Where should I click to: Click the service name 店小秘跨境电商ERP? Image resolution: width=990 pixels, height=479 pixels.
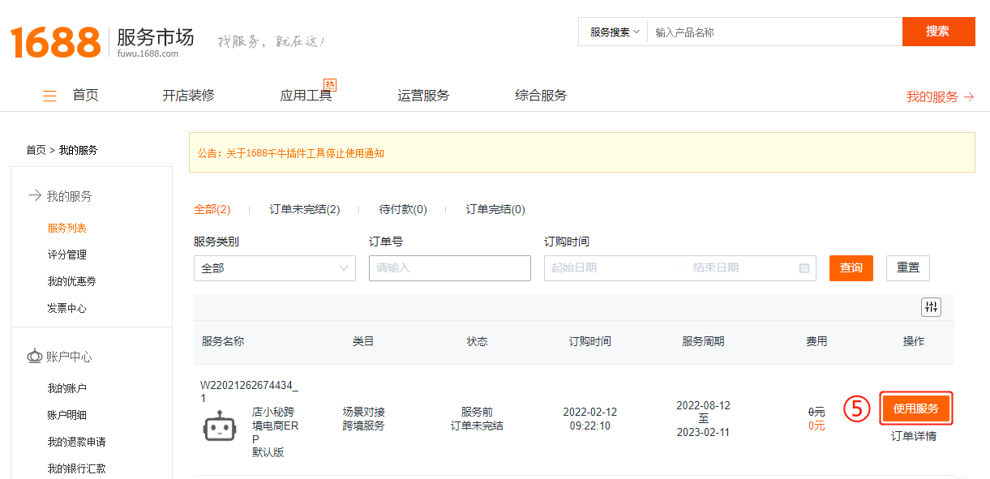(x=276, y=425)
